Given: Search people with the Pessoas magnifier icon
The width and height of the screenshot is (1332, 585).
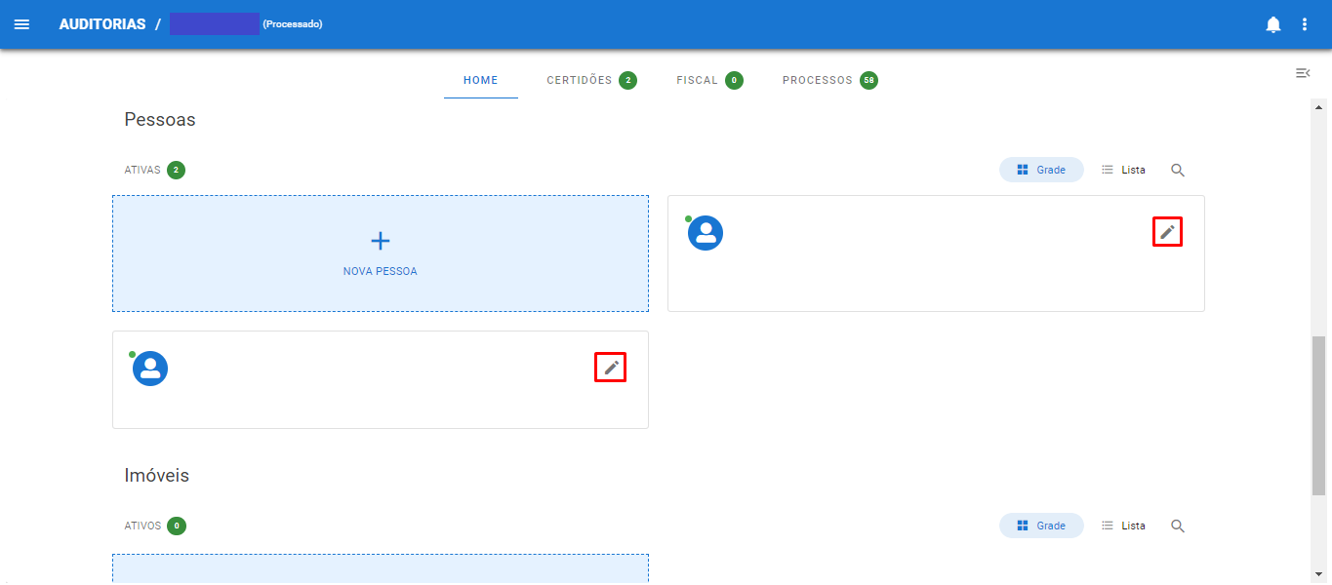Looking at the screenshot, I should click(1178, 170).
